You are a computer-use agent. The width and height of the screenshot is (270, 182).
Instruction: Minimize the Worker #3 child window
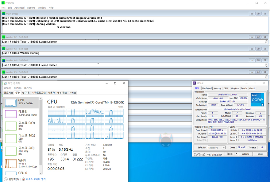click(x=252, y=49)
